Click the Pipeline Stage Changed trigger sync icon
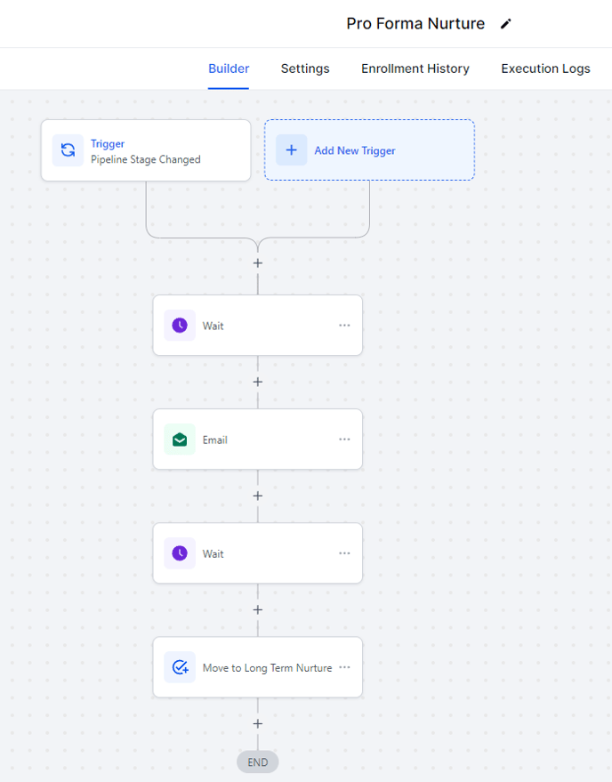The height and width of the screenshot is (782, 612). [x=68, y=150]
